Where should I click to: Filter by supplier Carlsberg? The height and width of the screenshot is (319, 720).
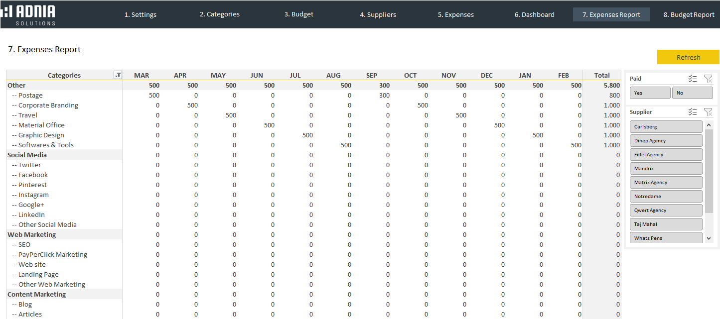[x=666, y=127]
